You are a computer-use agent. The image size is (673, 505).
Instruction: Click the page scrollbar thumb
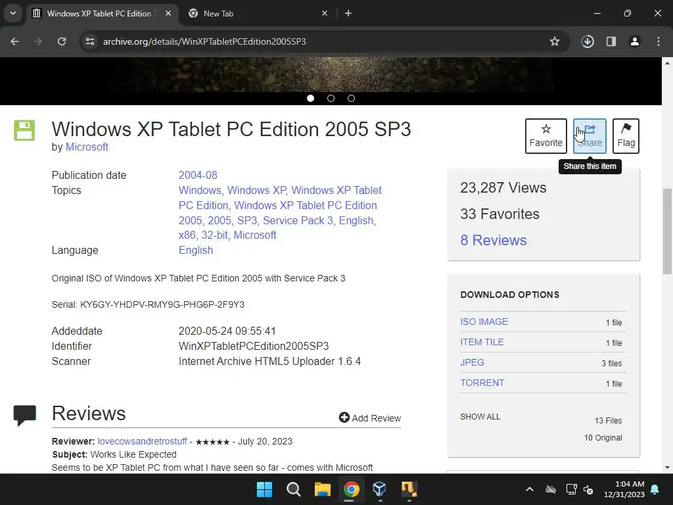tap(667, 231)
